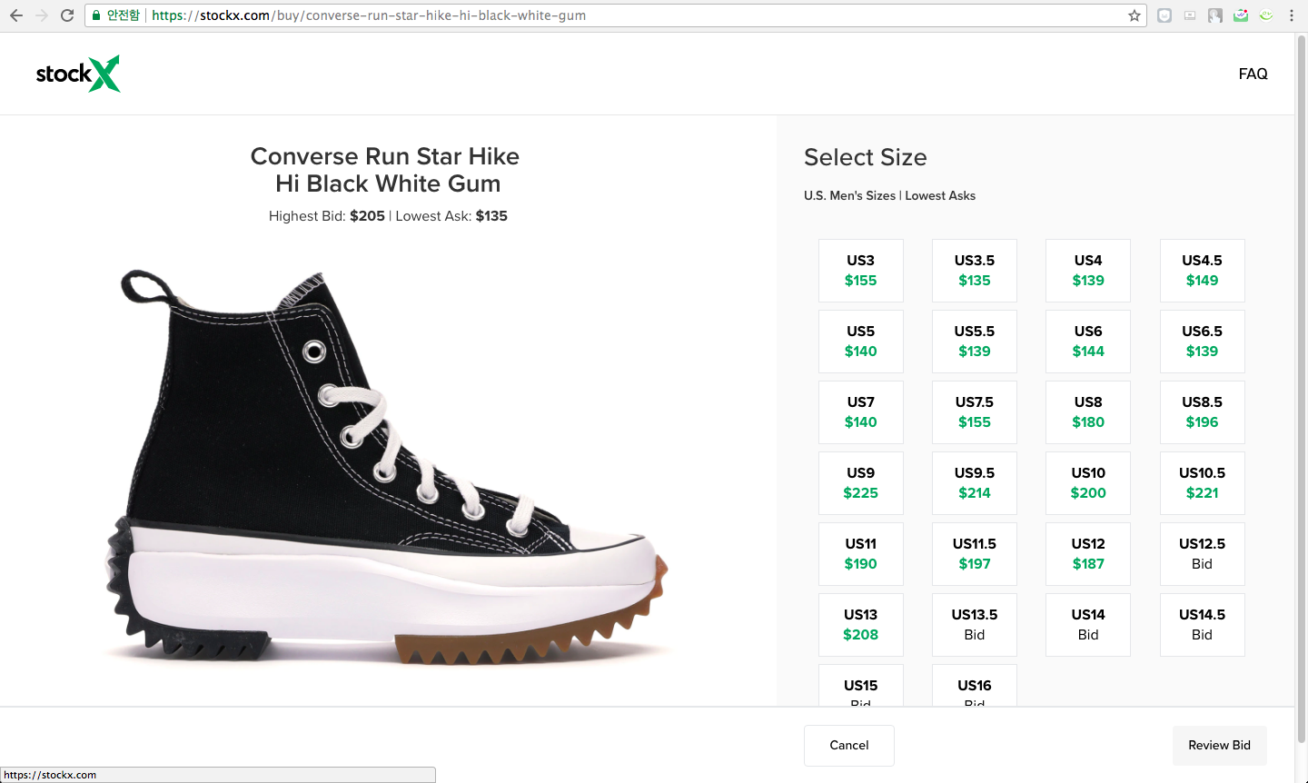Select the US16 size tile
Image resolution: width=1308 pixels, height=783 pixels.
click(975, 686)
